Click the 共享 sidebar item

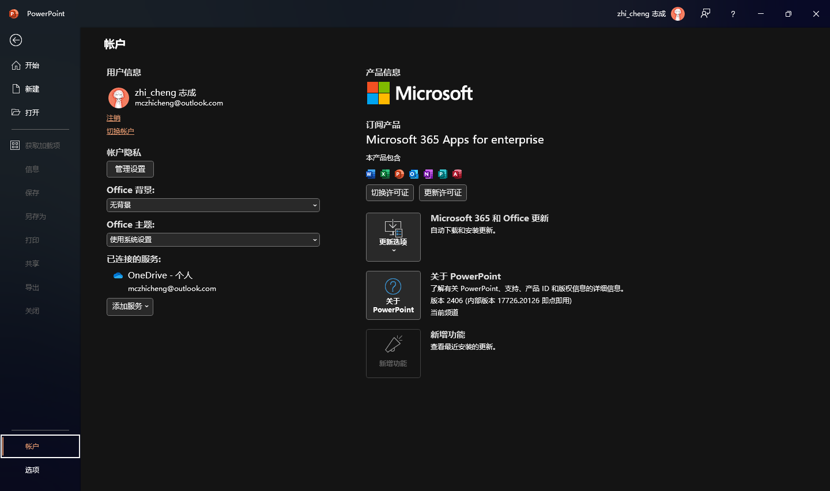coord(40,263)
